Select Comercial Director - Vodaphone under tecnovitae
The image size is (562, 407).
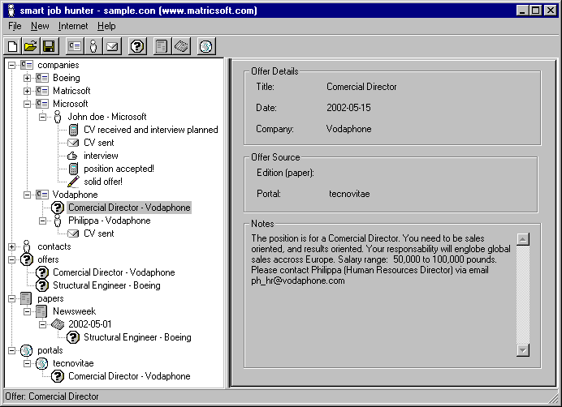[x=129, y=376]
